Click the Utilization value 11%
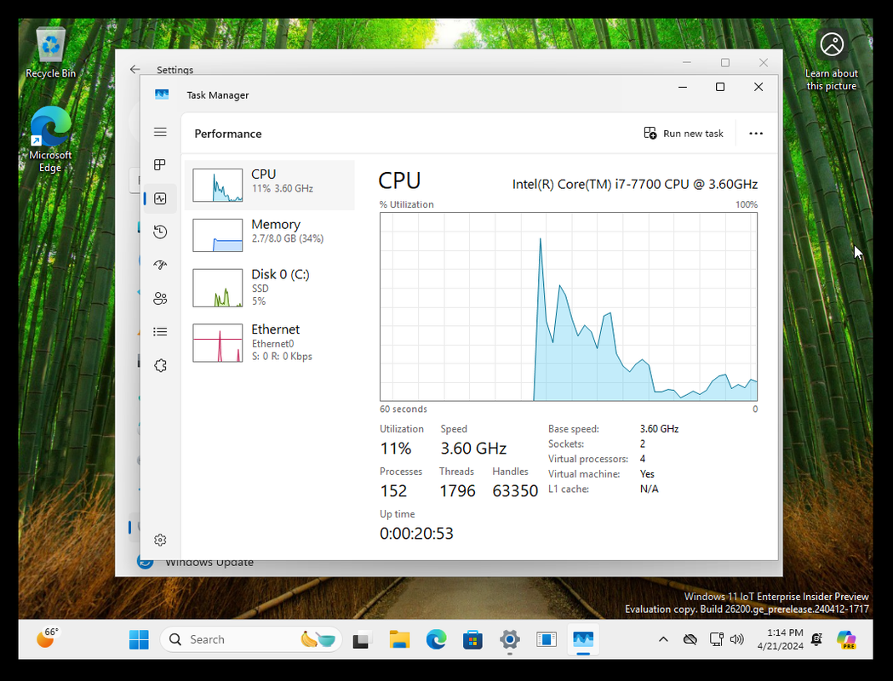This screenshot has width=893, height=681. (395, 449)
